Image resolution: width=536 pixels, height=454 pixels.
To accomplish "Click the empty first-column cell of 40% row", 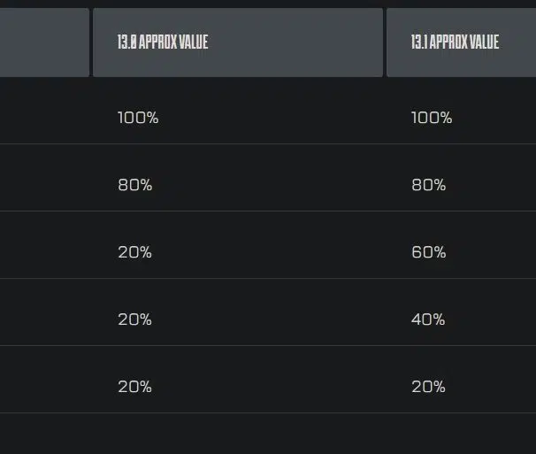I will 46,312.
